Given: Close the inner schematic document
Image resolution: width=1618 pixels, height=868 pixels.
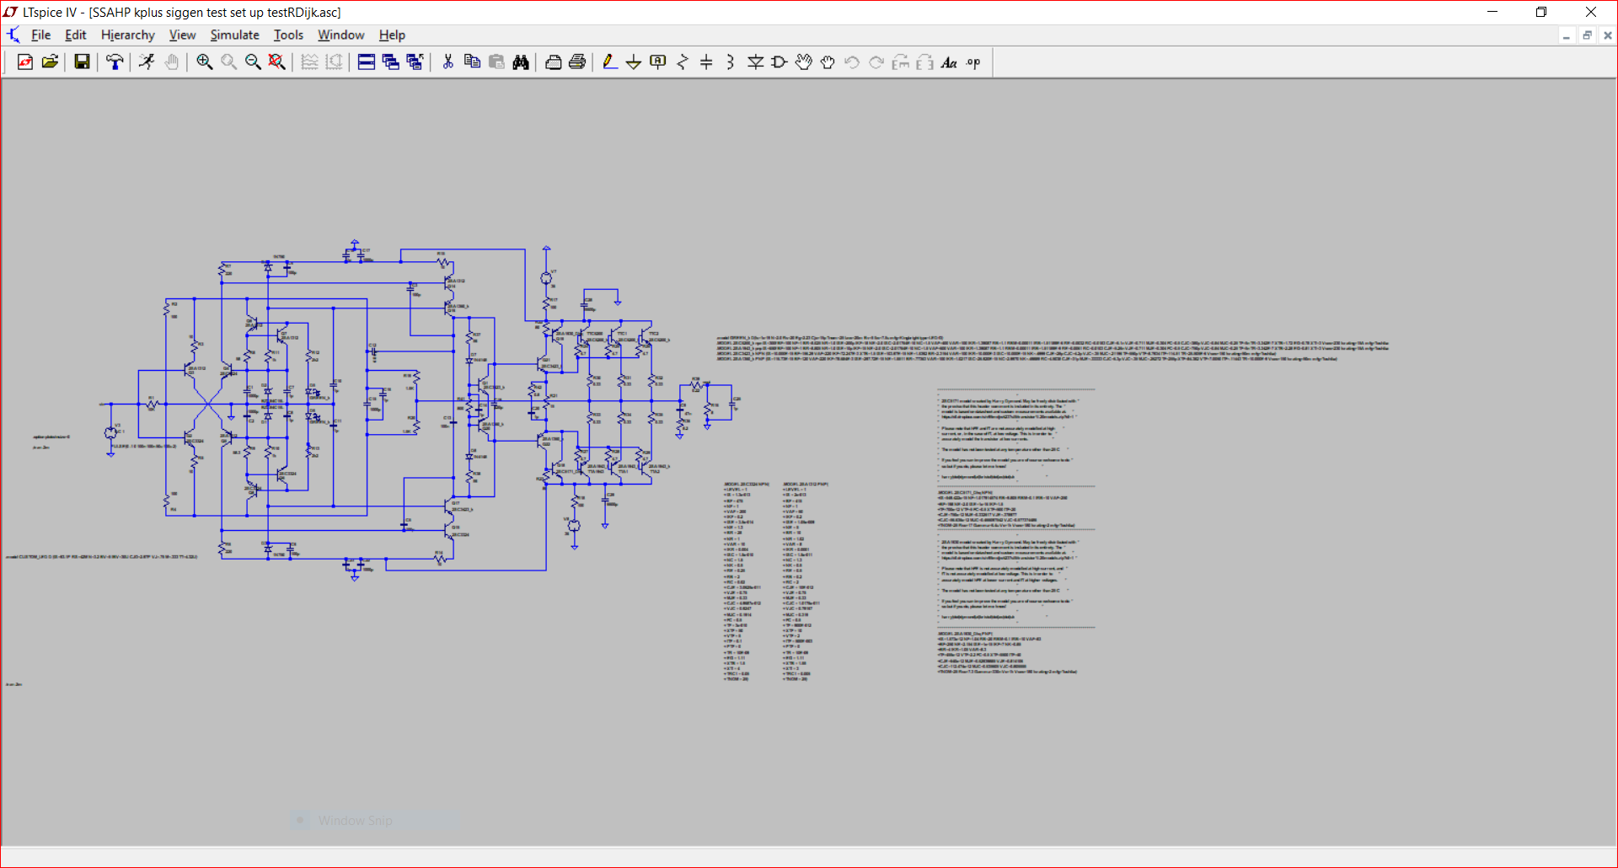Looking at the screenshot, I should [1607, 35].
